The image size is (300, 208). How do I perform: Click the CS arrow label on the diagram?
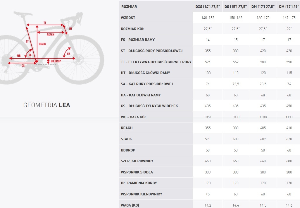tap(23, 66)
